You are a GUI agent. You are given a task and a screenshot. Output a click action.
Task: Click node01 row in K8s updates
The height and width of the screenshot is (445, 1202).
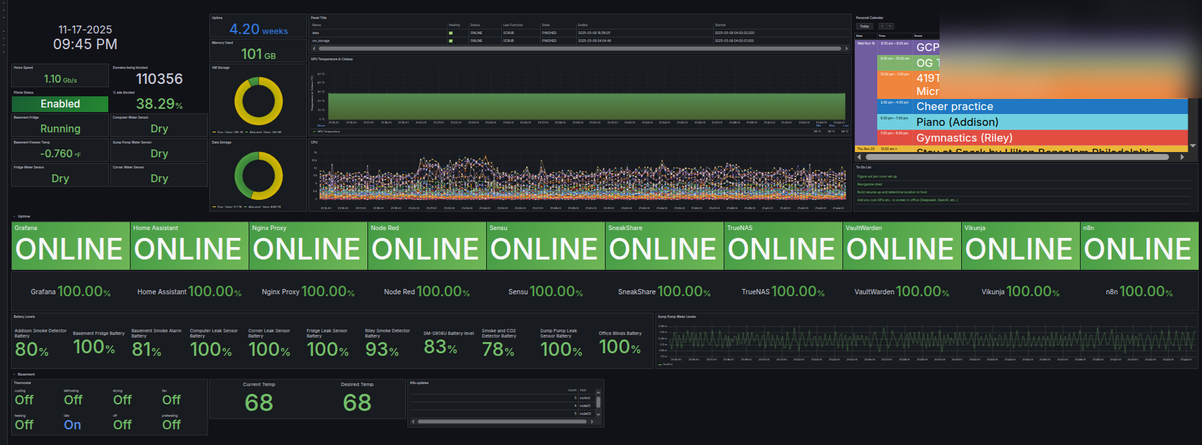click(502, 406)
